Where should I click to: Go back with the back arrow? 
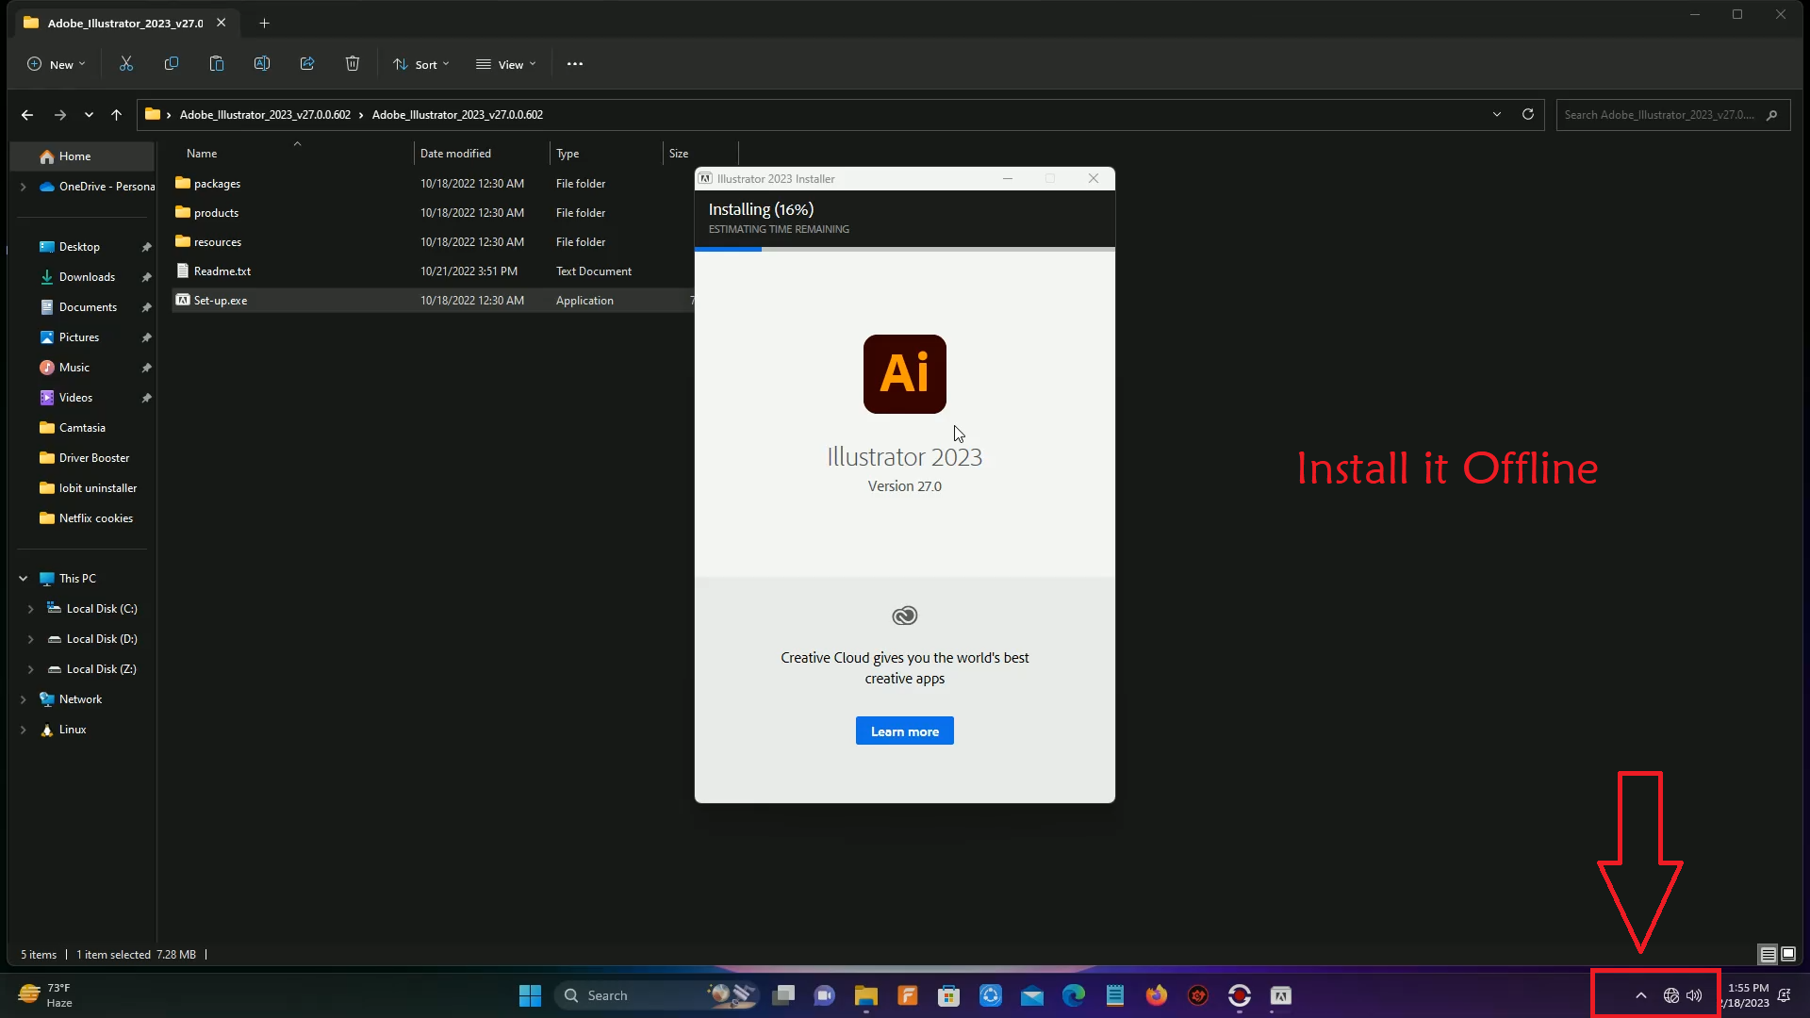[27, 115]
